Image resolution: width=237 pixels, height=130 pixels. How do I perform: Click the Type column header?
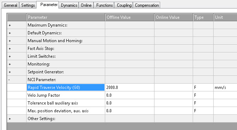[x=203, y=17]
